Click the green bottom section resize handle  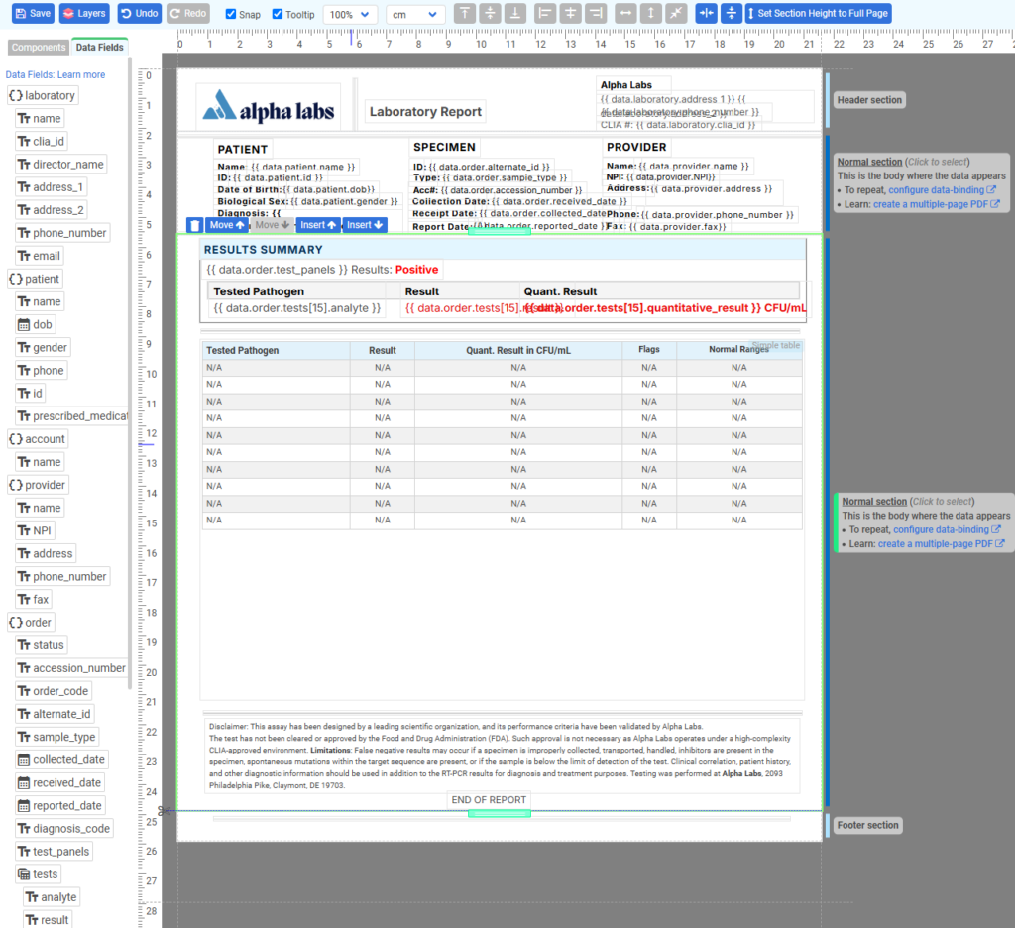point(500,813)
